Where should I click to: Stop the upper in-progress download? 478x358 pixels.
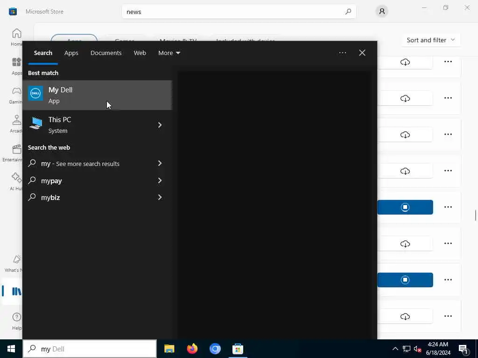pos(405,207)
